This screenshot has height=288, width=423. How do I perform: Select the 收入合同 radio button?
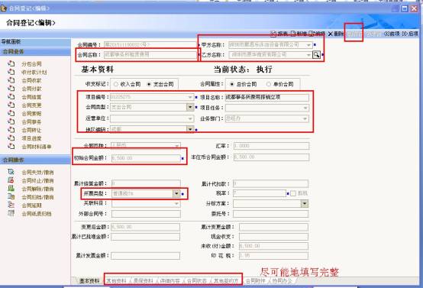tap(116, 84)
